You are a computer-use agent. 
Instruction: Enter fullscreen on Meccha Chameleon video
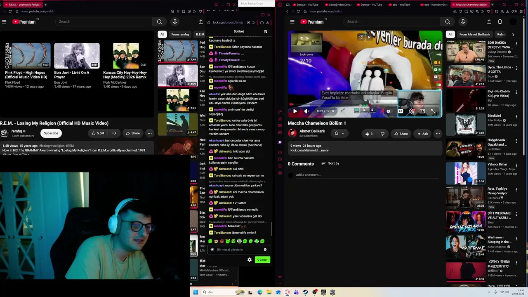(x=433, y=111)
